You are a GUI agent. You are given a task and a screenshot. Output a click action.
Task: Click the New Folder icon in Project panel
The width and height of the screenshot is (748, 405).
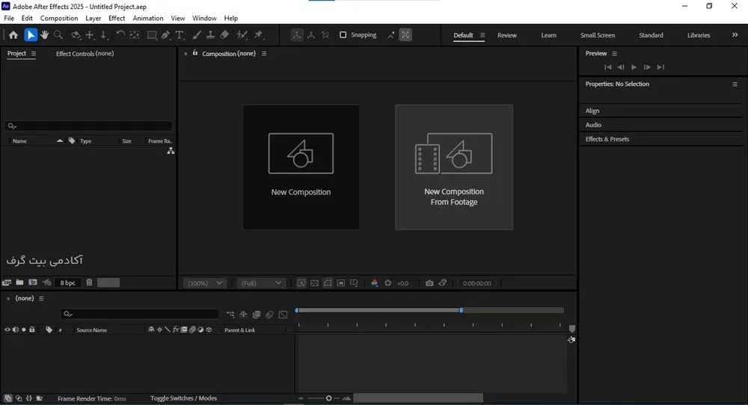(19, 282)
